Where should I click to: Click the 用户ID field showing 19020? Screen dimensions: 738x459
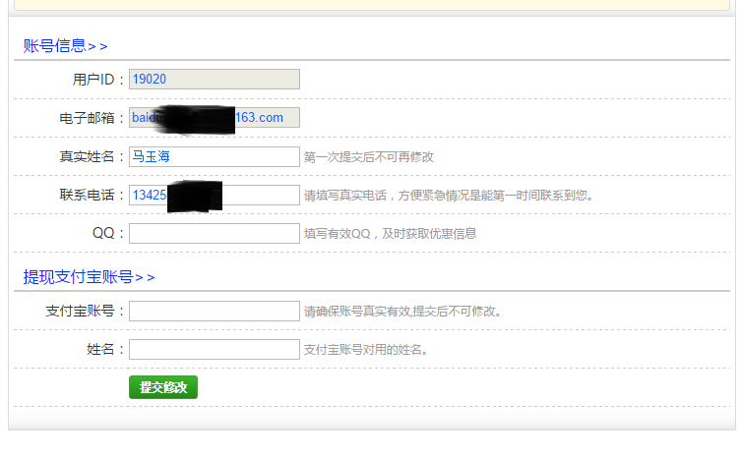coord(215,79)
